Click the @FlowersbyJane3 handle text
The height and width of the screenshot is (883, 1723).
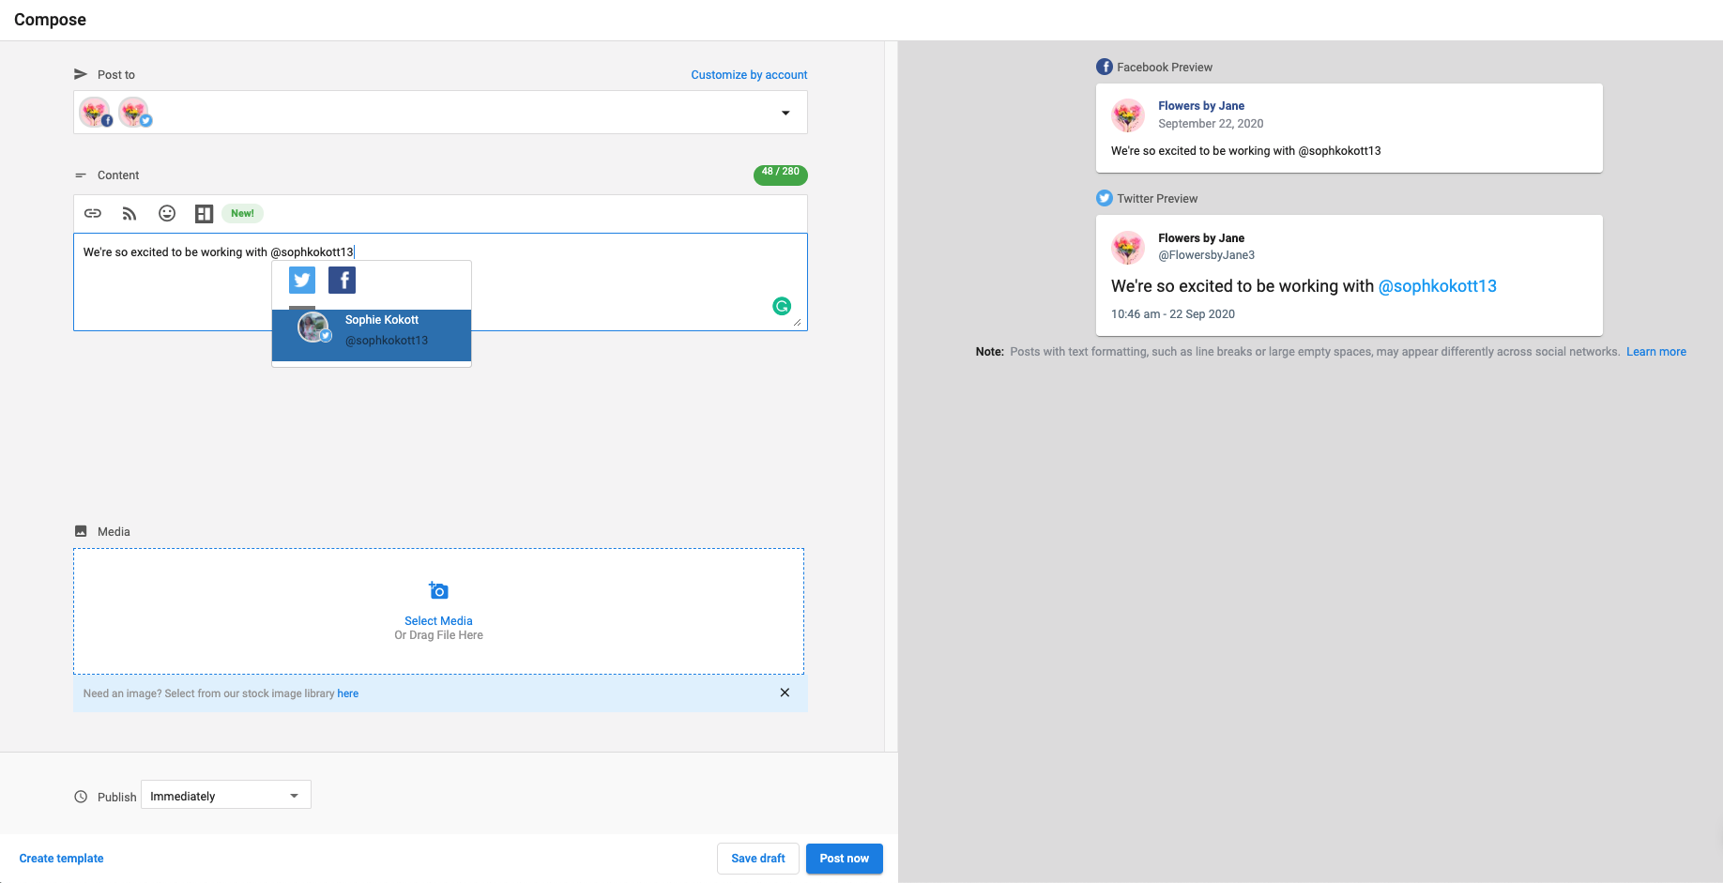point(1206,255)
